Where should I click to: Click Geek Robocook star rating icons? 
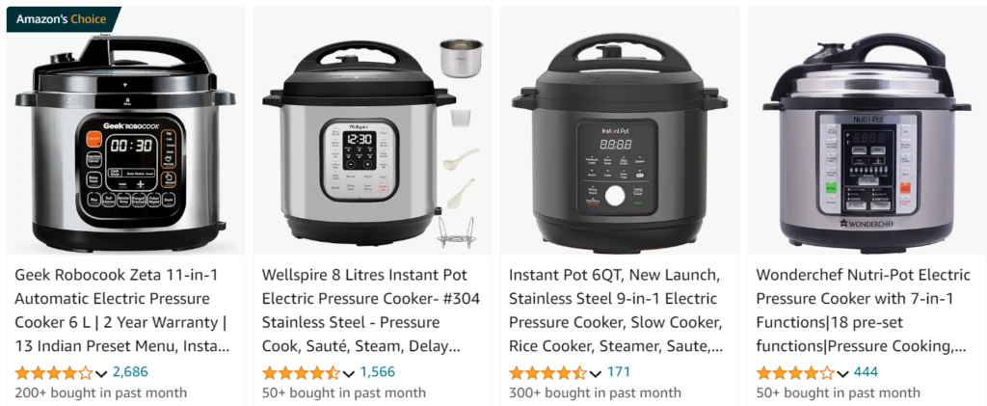coord(54,372)
